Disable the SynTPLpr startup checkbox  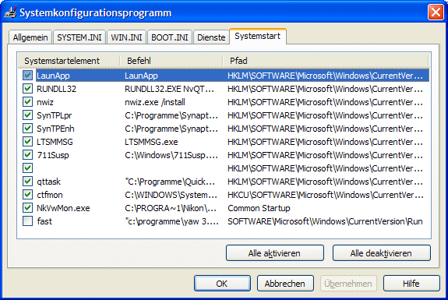[28, 115]
